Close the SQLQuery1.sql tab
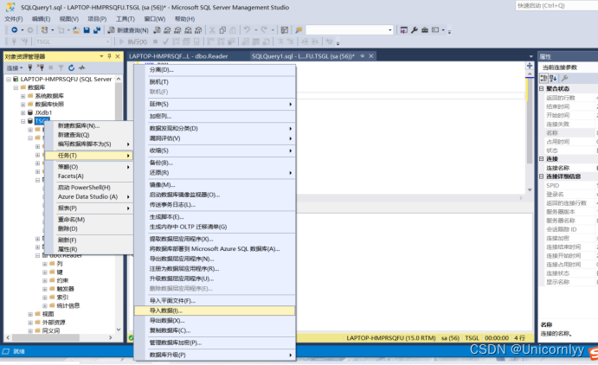This screenshot has width=598, height=365. pos(370,56)
